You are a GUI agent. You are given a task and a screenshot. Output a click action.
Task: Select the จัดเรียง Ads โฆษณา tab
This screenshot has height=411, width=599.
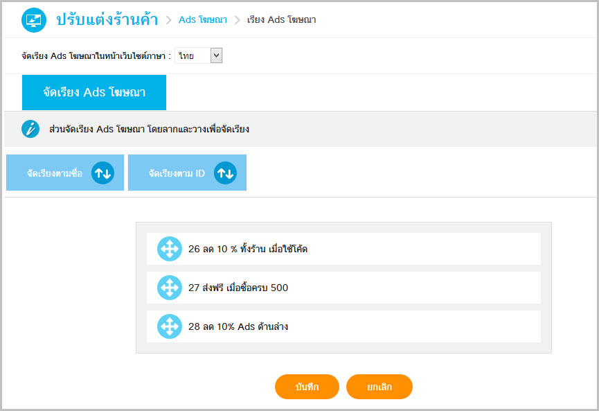[94, 92]
